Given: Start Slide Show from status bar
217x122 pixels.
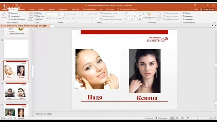Looking at the screenshot, I should tap(188, 118).
